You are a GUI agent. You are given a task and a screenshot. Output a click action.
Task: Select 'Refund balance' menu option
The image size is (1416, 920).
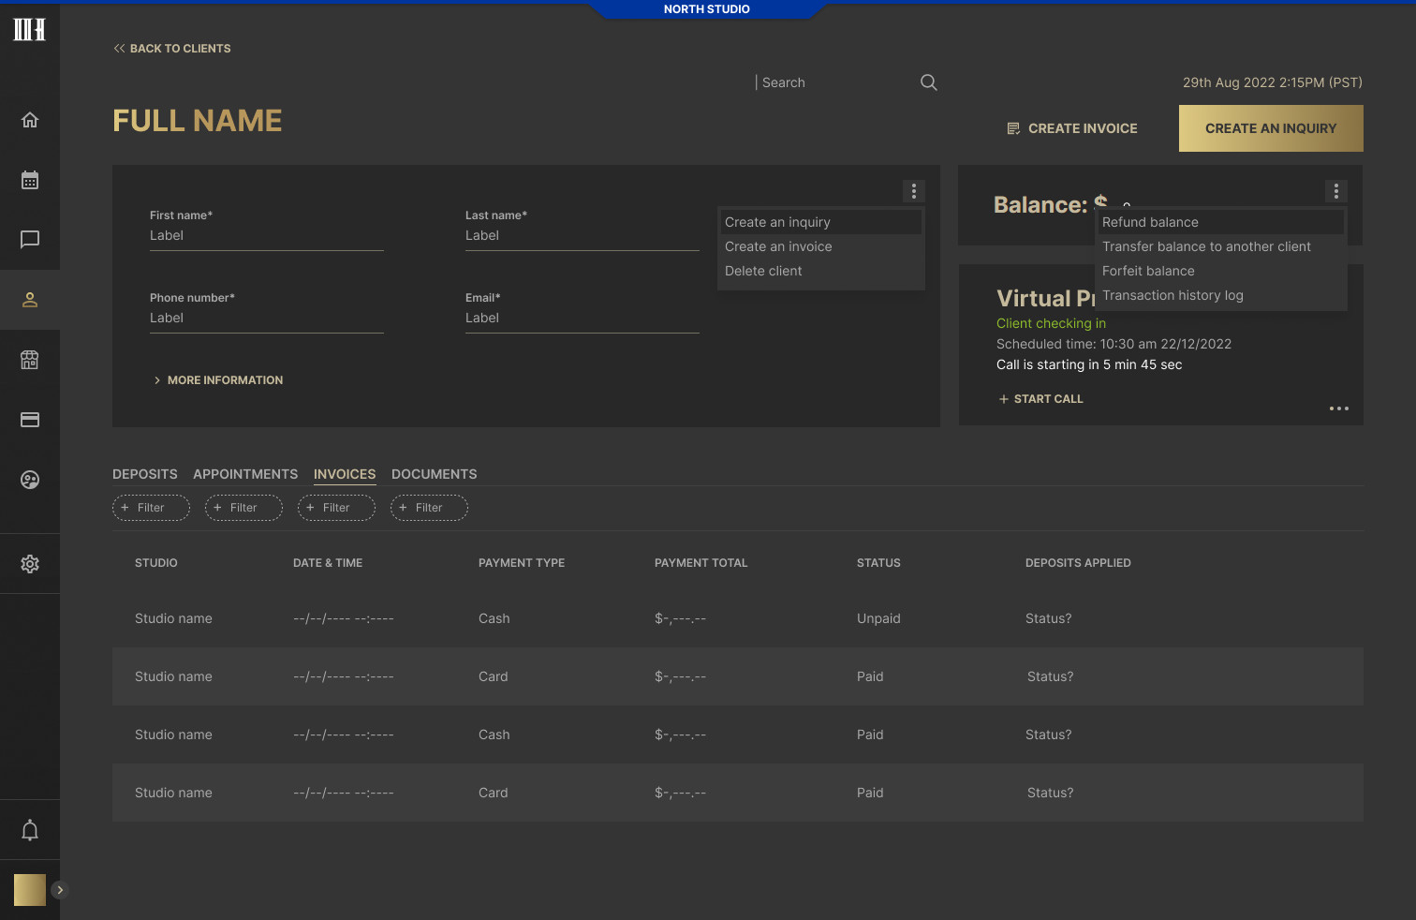click(x=1221, y=222)
